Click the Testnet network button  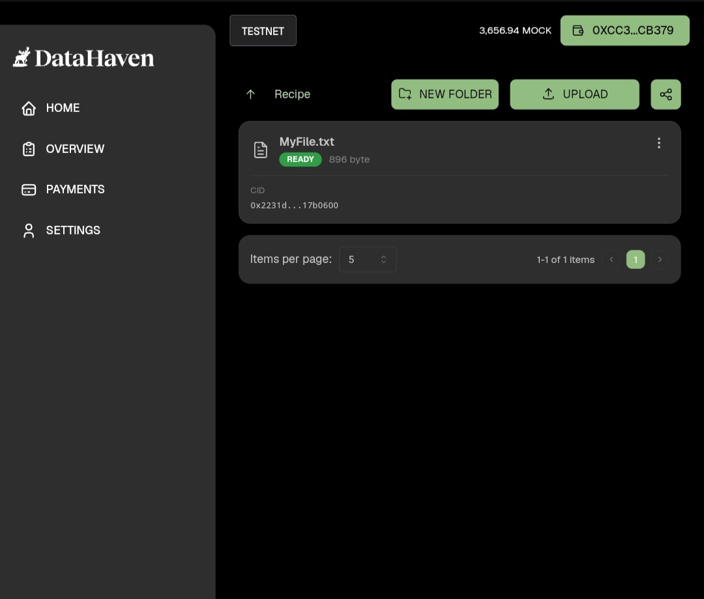tap(263, 31)
